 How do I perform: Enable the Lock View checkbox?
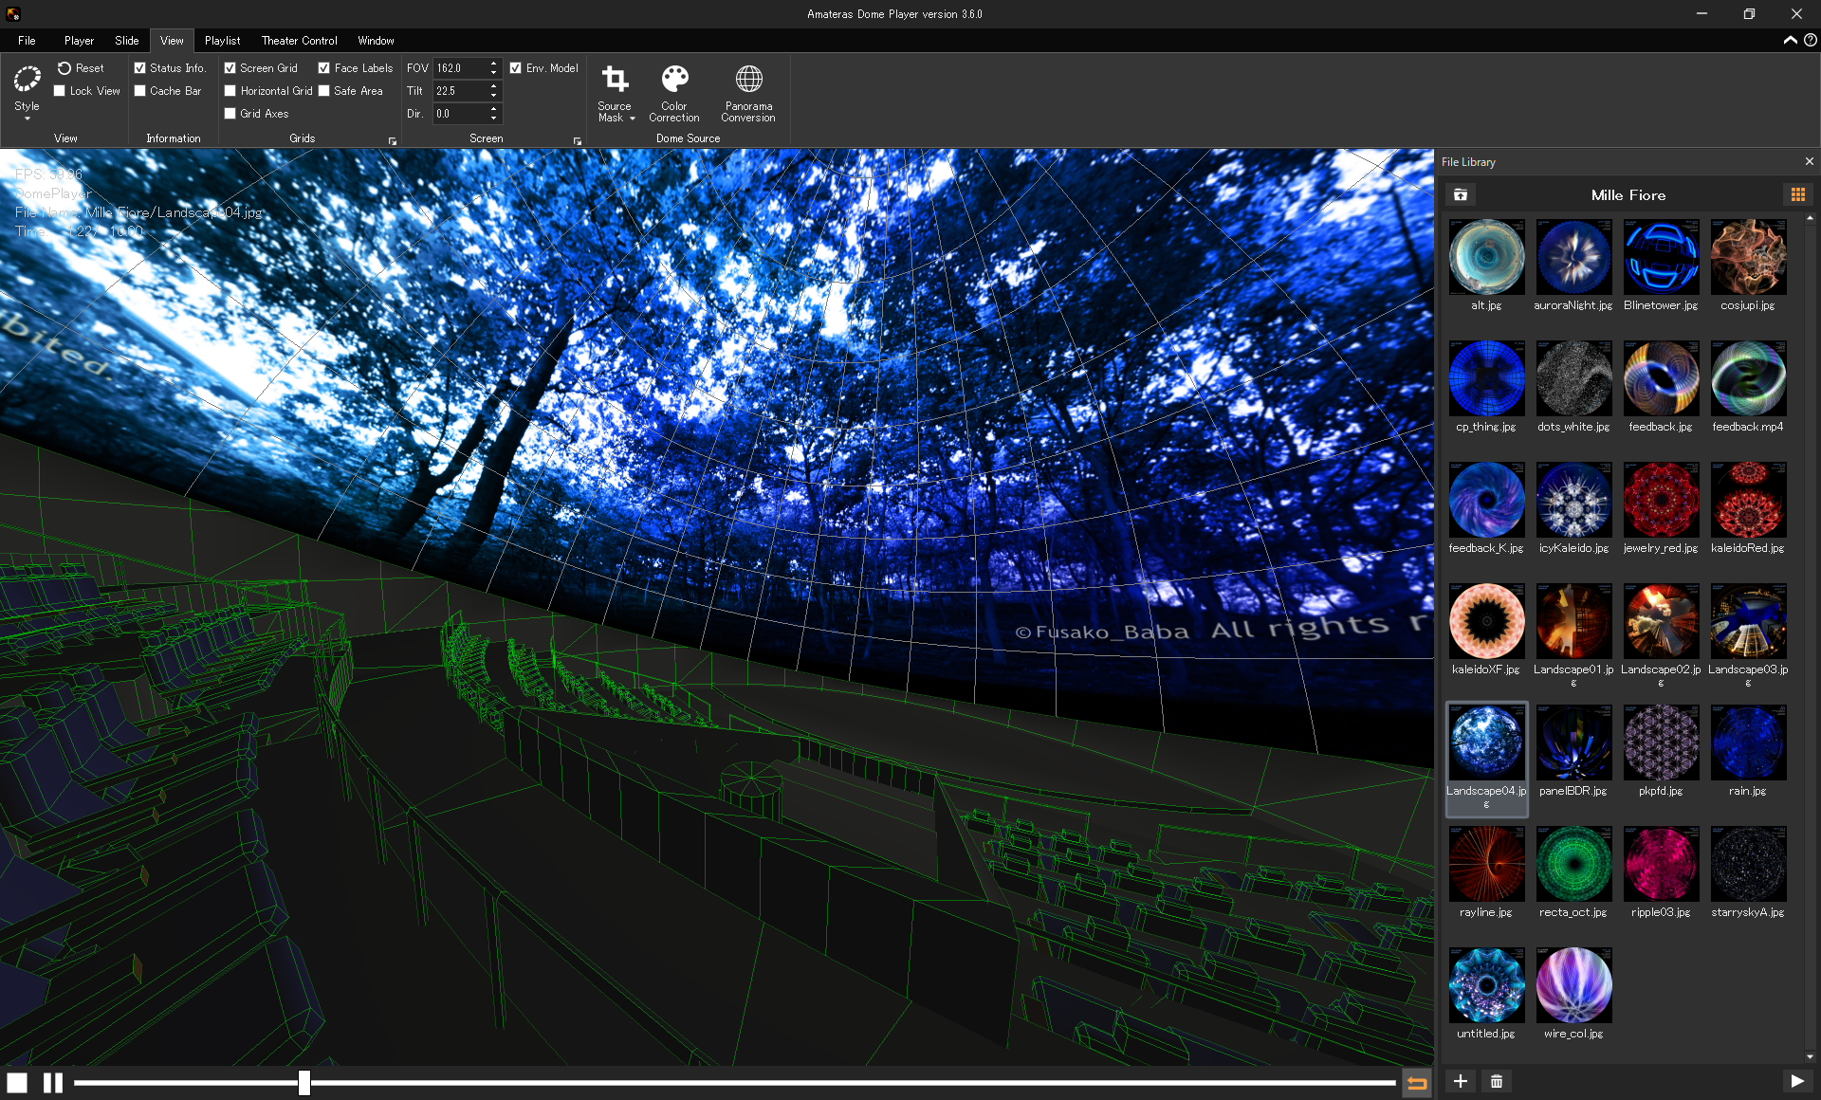pyautogui.click(x=60, y=91)
